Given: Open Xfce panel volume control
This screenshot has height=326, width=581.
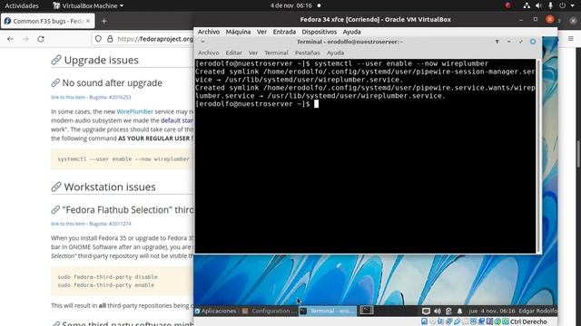Looking at the screenshot, I should coord(438,312).
